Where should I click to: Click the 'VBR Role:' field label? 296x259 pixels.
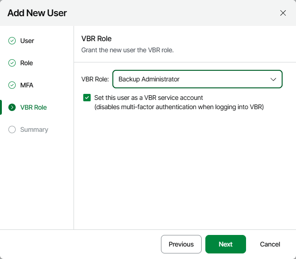(x=95, y=79)
